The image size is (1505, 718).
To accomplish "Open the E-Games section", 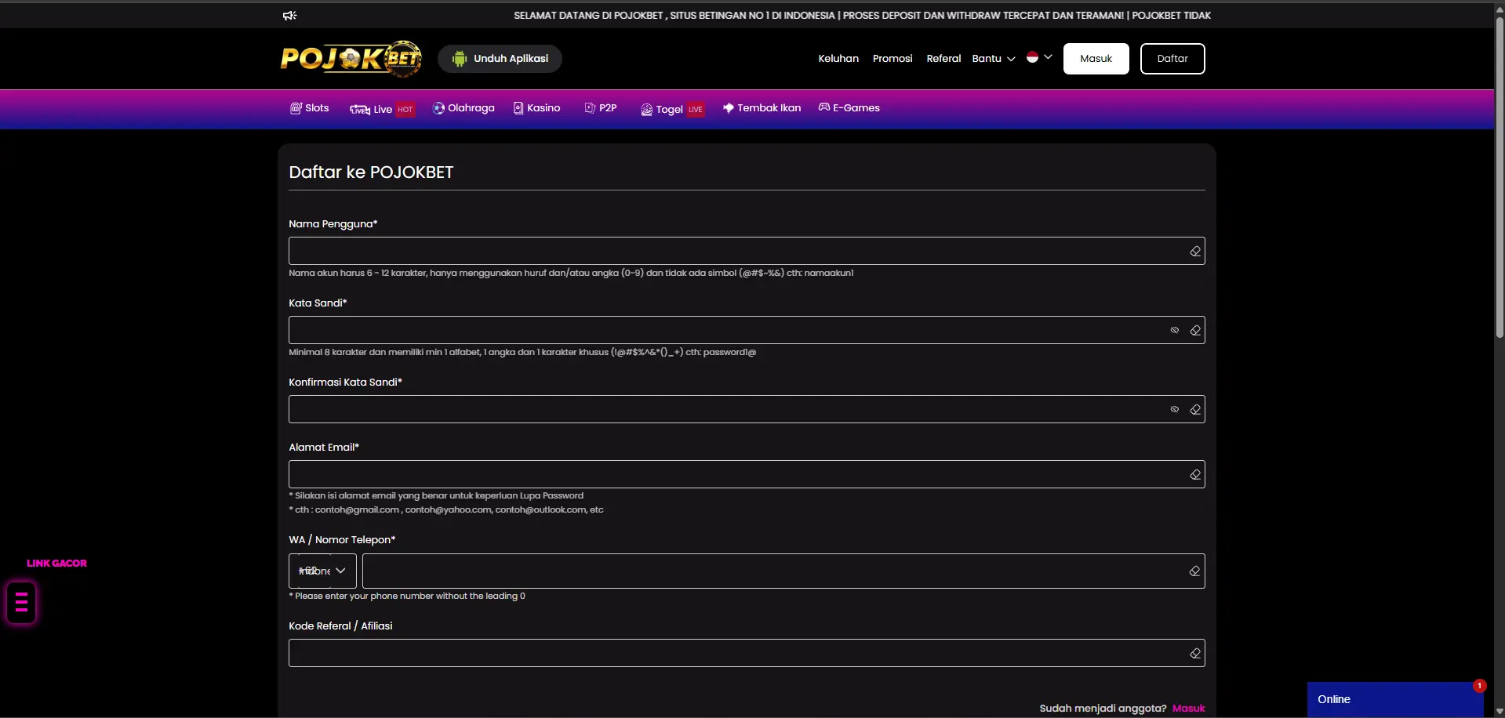I will 824,108.
